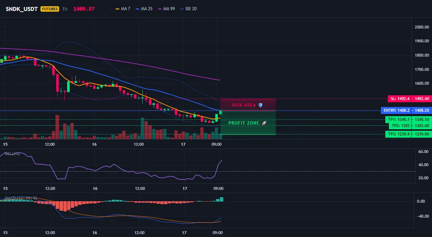The image size is (432, 237).
Task: Click the 09:00 label under RSI panel
Action: coord(218,188)
